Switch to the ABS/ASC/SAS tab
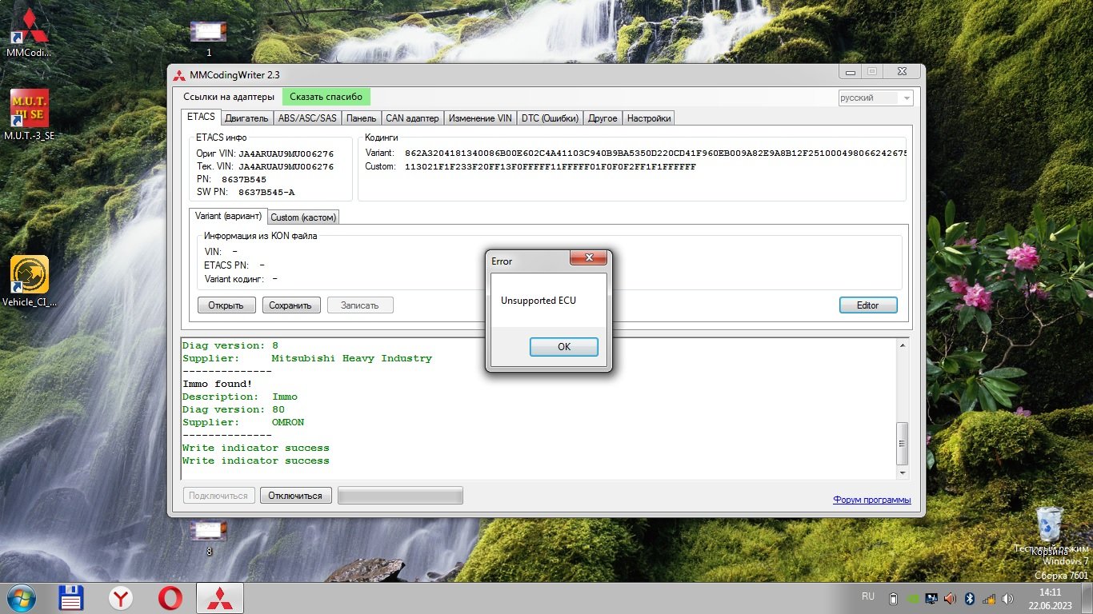The image size is (1093, 614). tap(307, 118)
